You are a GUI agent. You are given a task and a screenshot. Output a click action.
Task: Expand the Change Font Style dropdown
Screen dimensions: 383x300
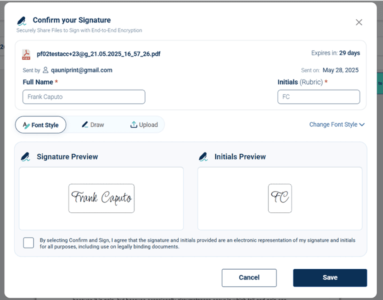[x=337, y=125]
